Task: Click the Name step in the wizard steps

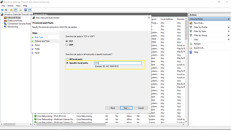Action: click(37, 53)
